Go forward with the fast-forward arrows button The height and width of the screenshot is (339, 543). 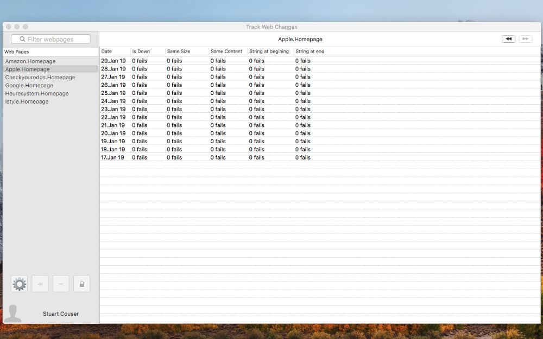coord(525,39)
